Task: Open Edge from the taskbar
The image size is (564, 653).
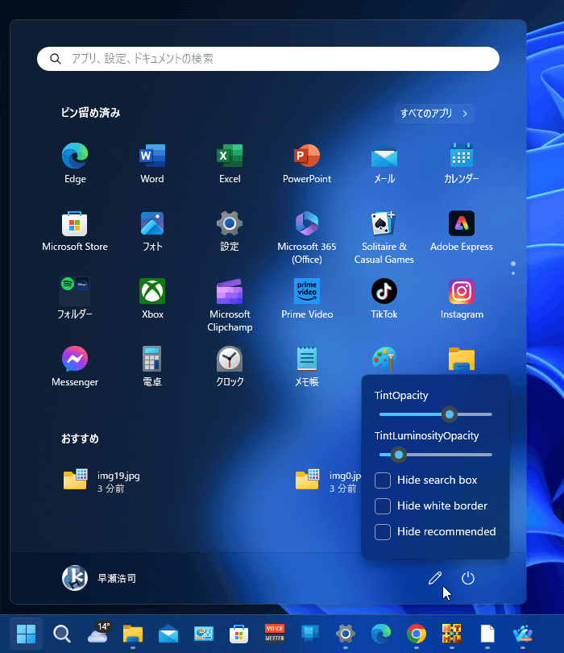Action: coord(381,634)
